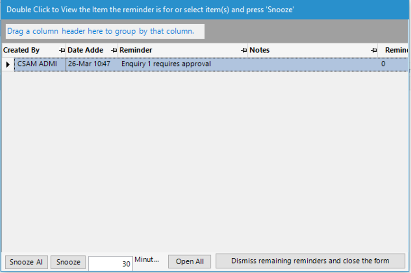This screenshot has width=411, height=273.
Task: Click the pin icon in Date Added header
Action: [114, 50]
